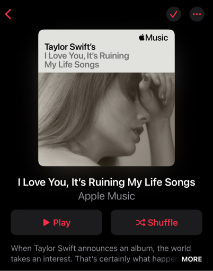Click the light header band of the artwork

[106, 51]
